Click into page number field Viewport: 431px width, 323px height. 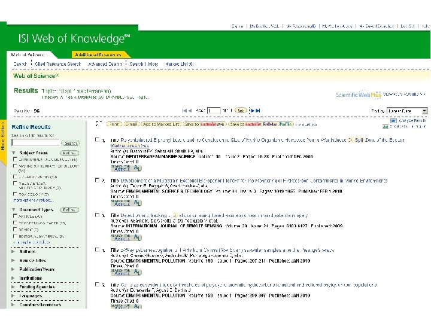pyautogui.click(x=214, y=111)
